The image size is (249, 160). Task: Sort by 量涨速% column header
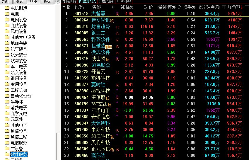tap(167, 7)
